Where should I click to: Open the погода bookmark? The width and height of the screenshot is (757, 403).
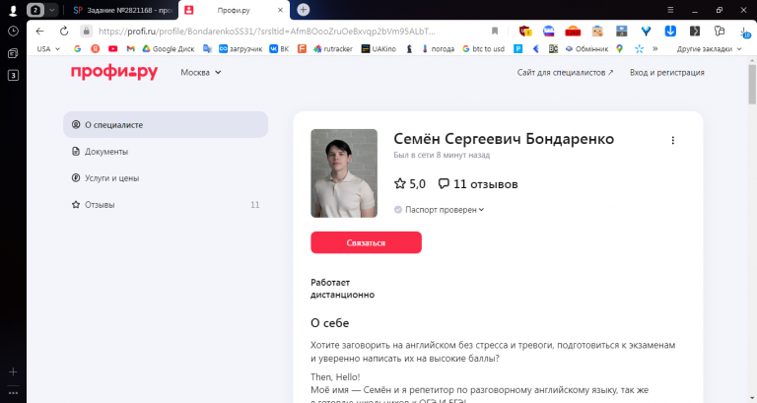tap(438, 48)
